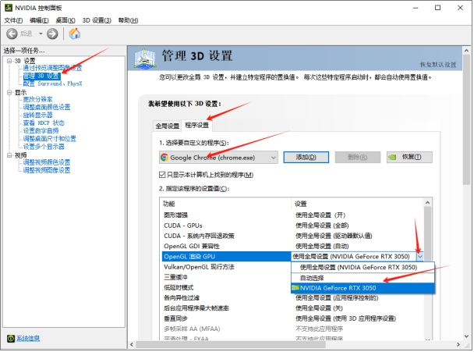
Task: Open the Google Chrome program dropdown
Action: 218,158
